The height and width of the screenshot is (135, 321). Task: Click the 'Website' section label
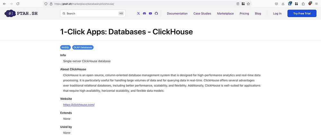pos(66,99)
